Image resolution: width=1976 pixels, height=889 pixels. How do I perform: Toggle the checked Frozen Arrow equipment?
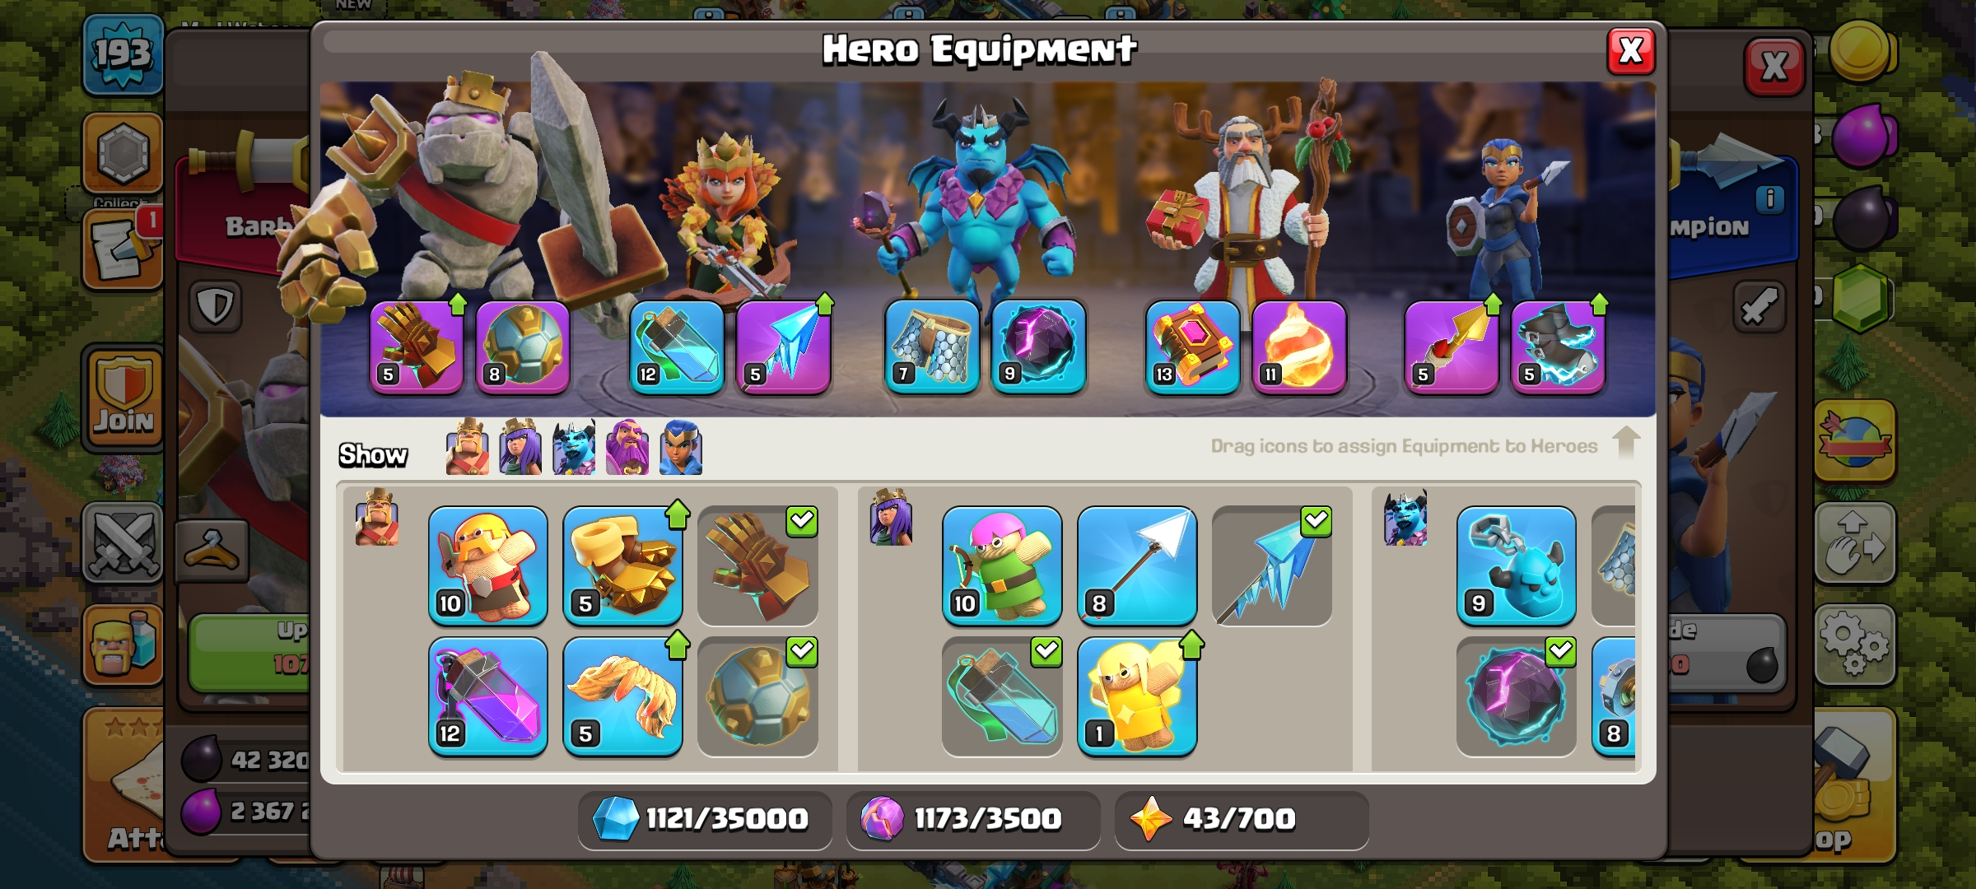tap(1272, 566)
